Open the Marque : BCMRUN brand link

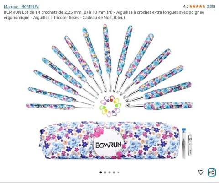click(x=21, y=7)
